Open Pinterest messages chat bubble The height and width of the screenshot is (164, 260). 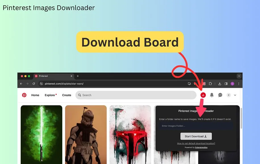coord(220,95)
